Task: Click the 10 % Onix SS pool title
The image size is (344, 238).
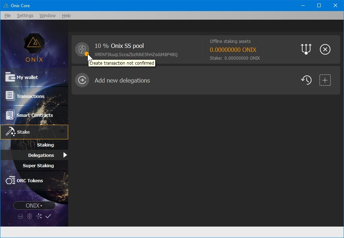Action: [x=119, y=46]
